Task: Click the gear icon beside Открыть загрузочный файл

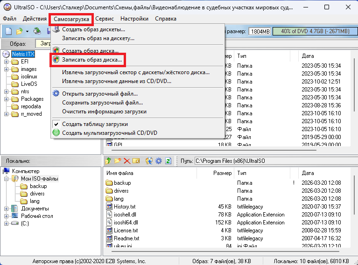Action: (x=56, y=93)
